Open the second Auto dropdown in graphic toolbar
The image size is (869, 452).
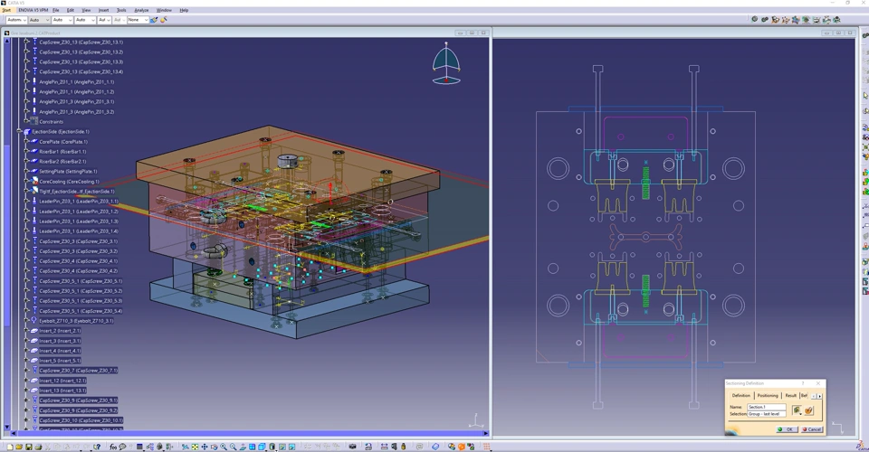pyautogui.click(x=39, y=20)
